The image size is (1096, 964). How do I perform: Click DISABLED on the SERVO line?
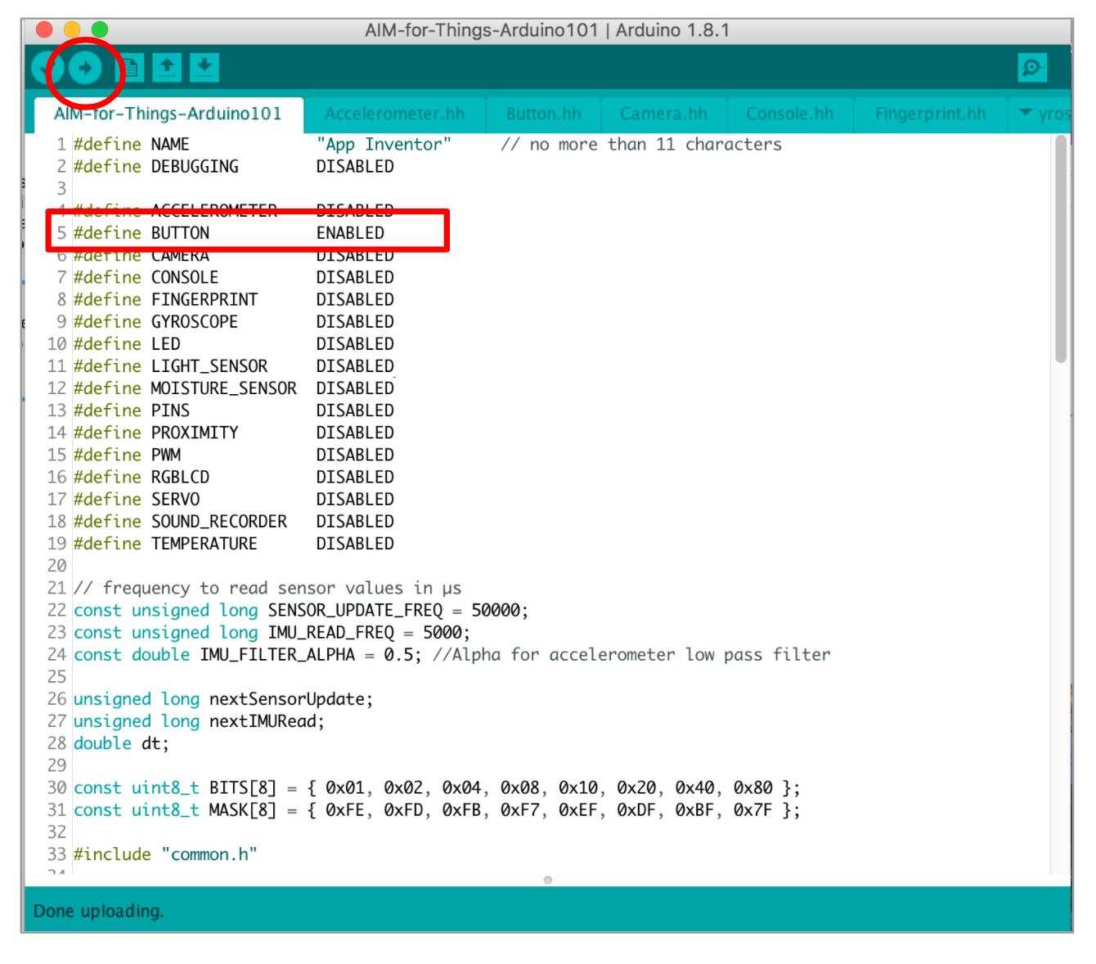tap(355, 499)
